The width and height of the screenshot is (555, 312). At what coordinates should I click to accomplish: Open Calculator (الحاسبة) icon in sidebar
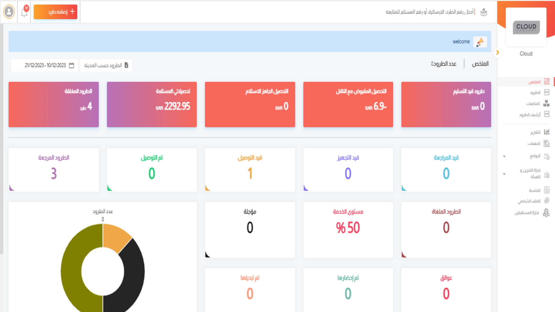coord(546,190)
